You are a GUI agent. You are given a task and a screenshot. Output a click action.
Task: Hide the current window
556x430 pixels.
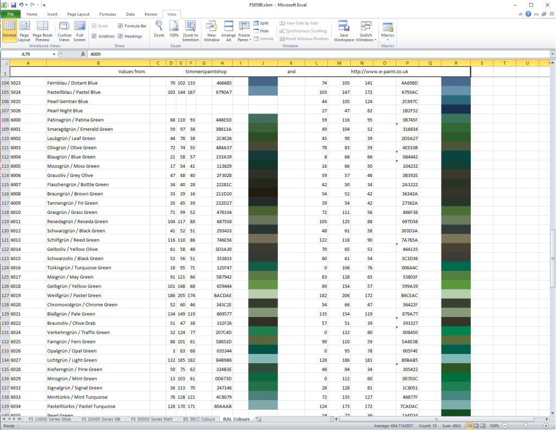click(x=261, y=31)
